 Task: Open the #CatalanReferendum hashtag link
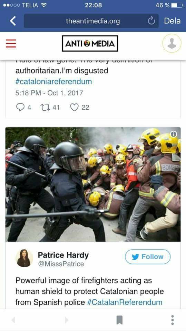tap(125, 302)
